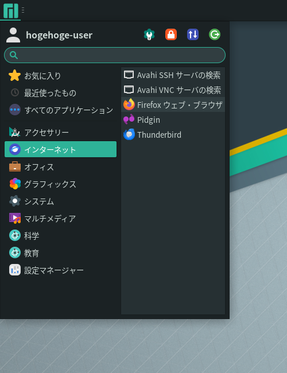Click the blue switch user icon
Image resolution: width=287 pixels, height=373 pixels.
click(193, 35)
